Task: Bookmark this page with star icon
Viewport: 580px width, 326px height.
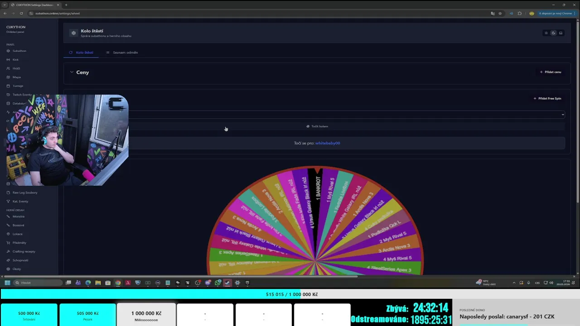Action: pos(500,13)
